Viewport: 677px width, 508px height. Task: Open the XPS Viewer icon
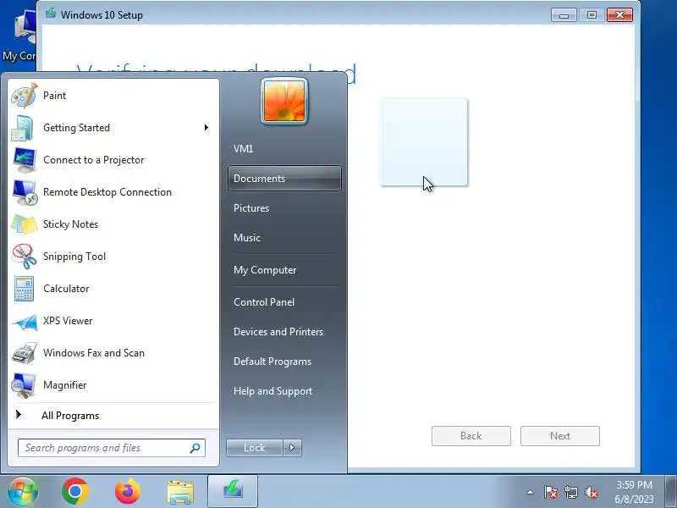point(25,321)
